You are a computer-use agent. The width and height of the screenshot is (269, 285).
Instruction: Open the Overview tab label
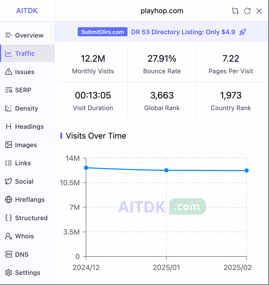[x=29, y=35]
